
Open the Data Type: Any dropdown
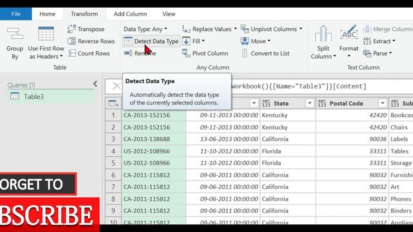[x=145, y=29]
